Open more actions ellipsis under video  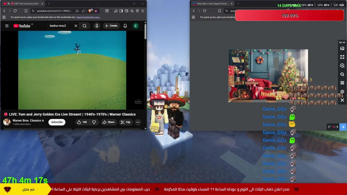click(x=138, y=122)
